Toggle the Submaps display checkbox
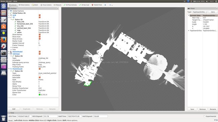218x122 pixels. [x=40, y=54]
